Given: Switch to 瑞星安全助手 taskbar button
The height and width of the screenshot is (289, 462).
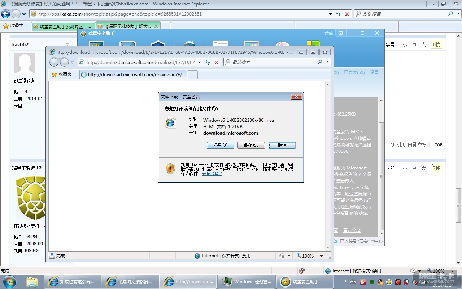Looking at the screenshot, I should pyautogui.click(x=305, y=281).
